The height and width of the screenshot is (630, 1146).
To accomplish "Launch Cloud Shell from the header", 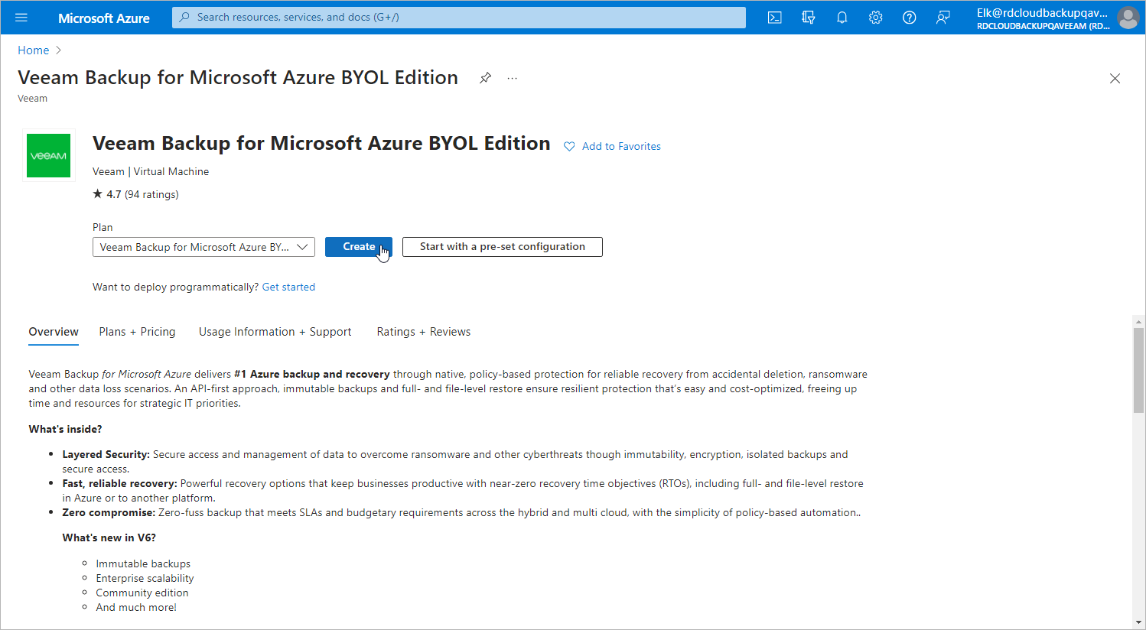I will click(x=774, y=18).
